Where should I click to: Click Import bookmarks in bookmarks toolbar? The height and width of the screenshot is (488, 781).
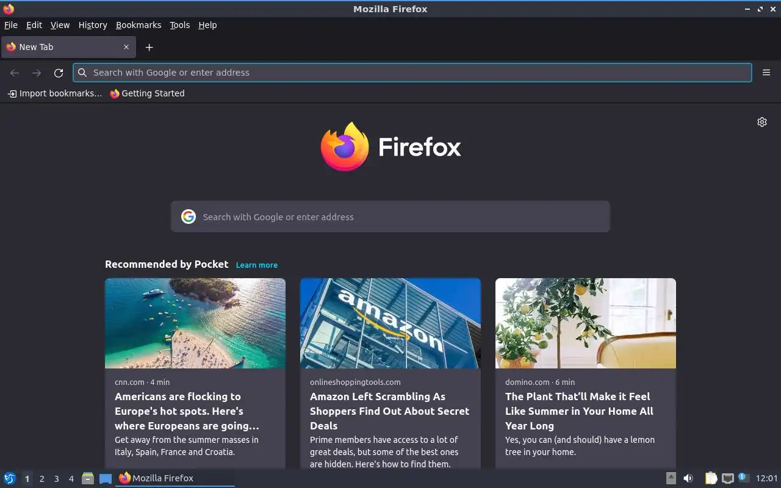pyautogui.click(x=55, y=93)
